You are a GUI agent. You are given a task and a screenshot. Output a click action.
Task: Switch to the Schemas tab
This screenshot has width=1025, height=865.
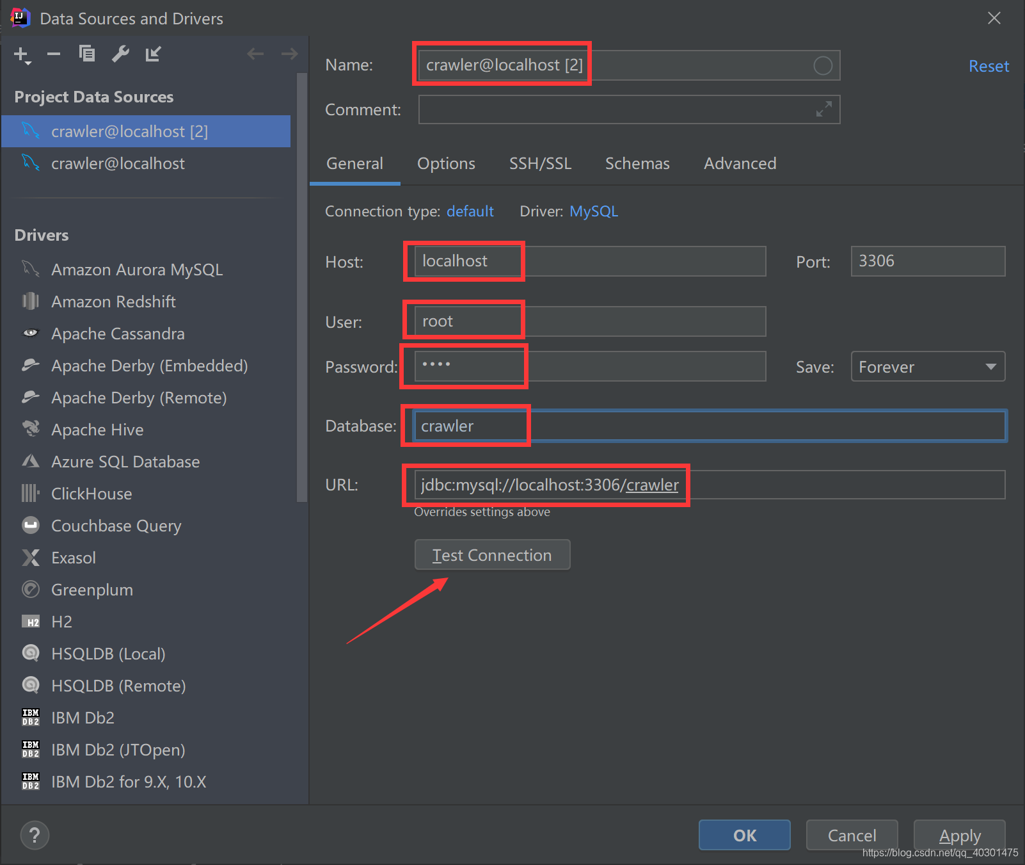(x=637, y=164)
